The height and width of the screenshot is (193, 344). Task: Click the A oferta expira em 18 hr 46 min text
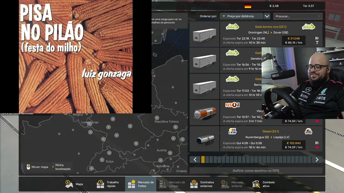(x=244, y=147)
